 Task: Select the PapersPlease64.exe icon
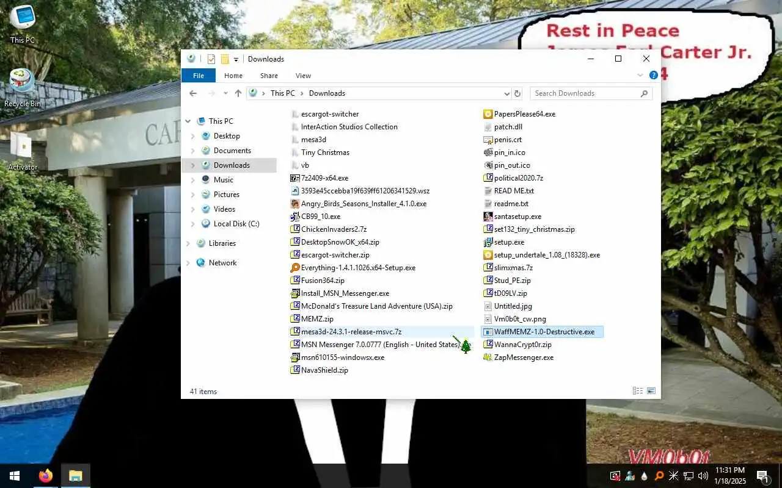pyautogui.click(x=488, y=114)
